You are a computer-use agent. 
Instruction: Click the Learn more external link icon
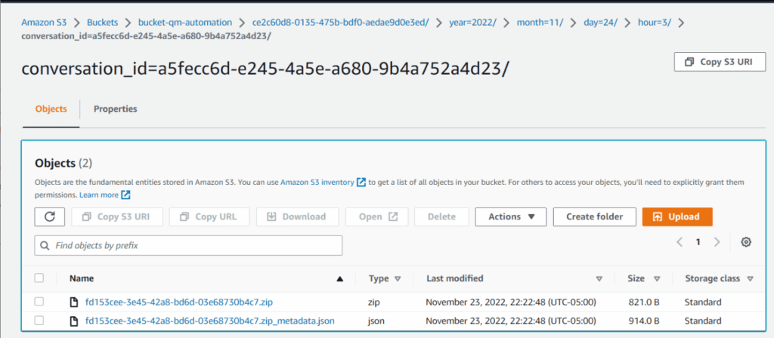[126, 195]
